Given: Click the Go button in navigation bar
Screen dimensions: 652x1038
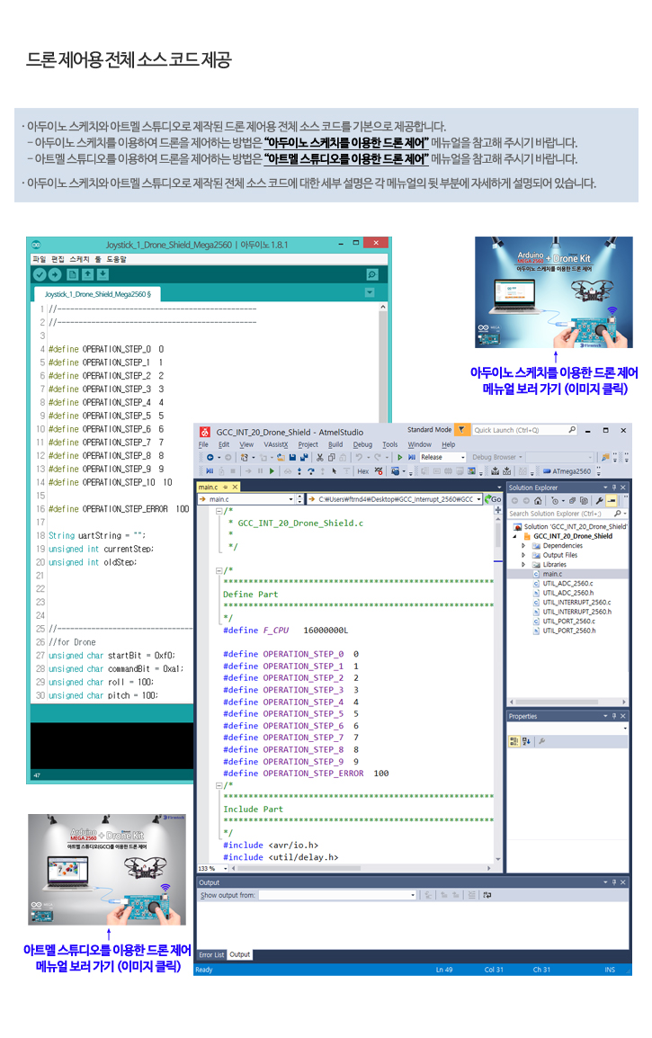Looking at the screenshot, I should (493, 499).
